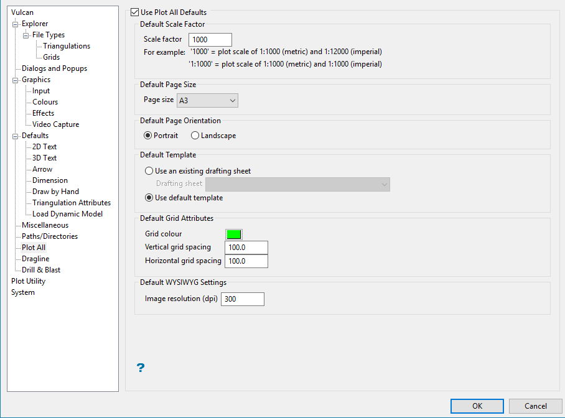Click the Horizontal grid spacing field

pos(246,261)
